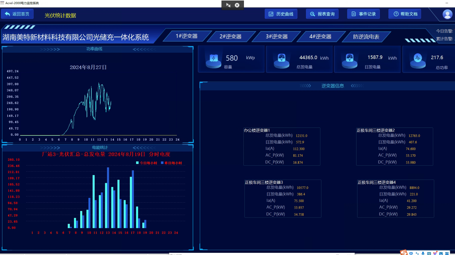Click the 总功率 waveform icon
Screen dimensions: 455x255
(x=418, y=60)
